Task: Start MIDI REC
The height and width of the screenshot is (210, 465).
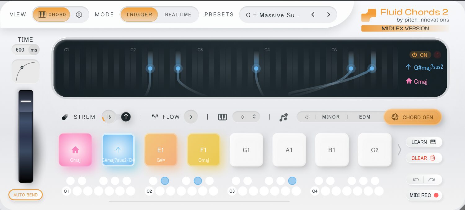Action: [424, 195]
